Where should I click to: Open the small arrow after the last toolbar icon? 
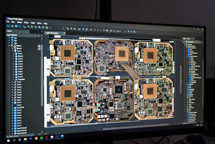tap(137, 32)
